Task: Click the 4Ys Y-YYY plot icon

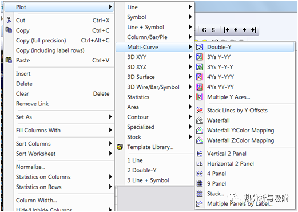Action: (200, 77)
